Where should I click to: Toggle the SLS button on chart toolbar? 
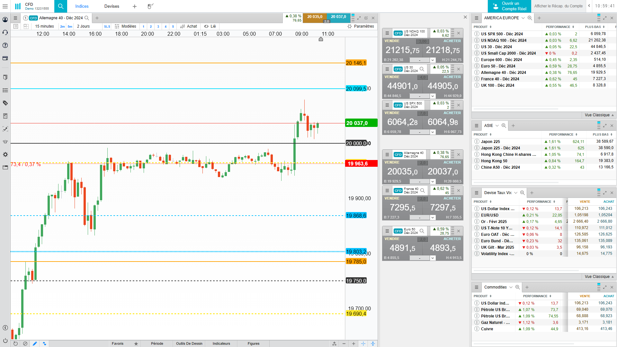[x=107, y=26]
